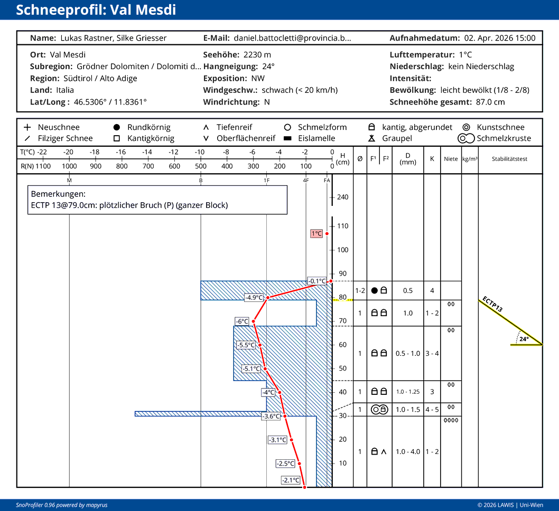Click the 24° slope angle marker
Viewport: 559px width, 511px height.
point(523,339)
